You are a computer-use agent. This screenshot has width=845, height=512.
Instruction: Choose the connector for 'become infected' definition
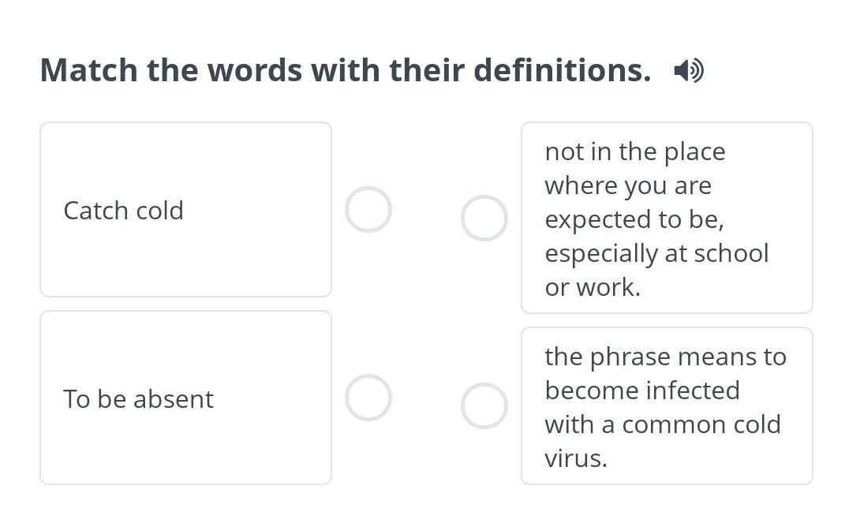[484, 406]
